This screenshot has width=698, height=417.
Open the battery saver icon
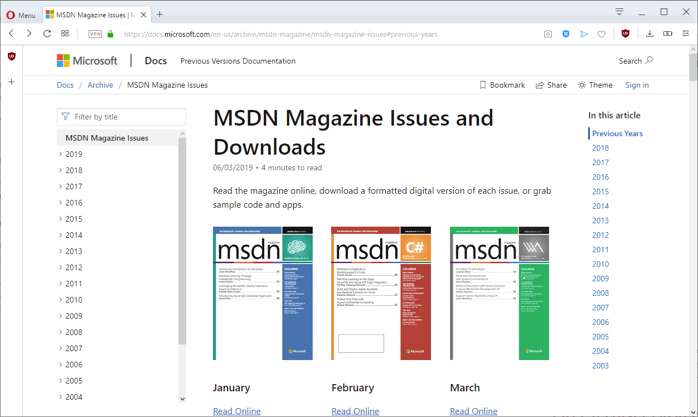(667, 33)
